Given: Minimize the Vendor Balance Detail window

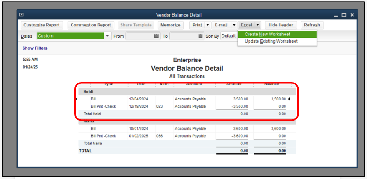Looking at the screenshot, I should click(x=336, y=15).
